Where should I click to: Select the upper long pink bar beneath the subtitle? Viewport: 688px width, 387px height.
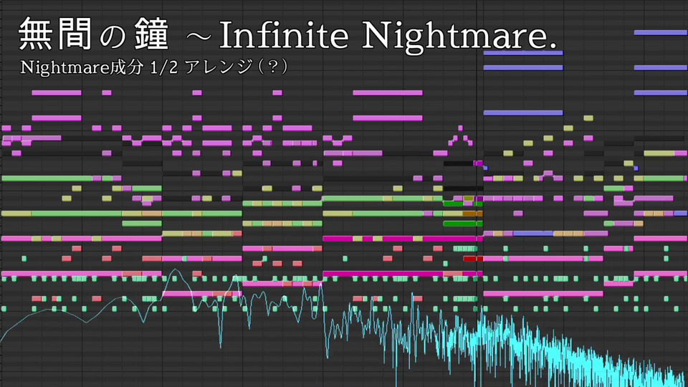(x=57, y=93)
